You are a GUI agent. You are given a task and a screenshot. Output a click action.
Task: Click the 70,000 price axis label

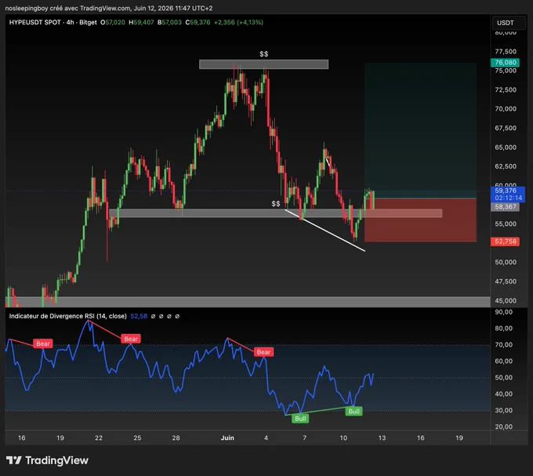click(x=506, y=109)
